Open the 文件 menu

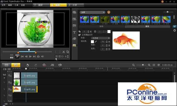click(4, 5)
